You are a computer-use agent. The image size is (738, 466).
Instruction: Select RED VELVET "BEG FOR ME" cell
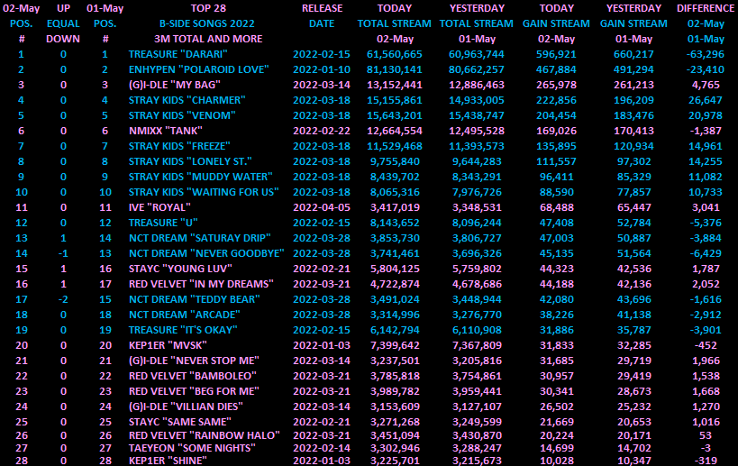[x=195, y=390]
